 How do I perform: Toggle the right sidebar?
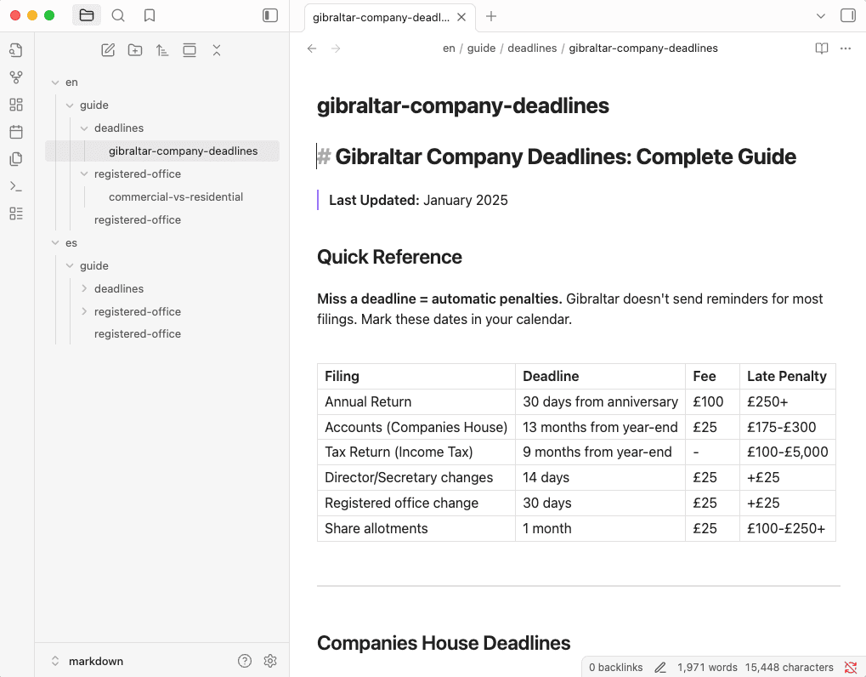click(x=847, y=15)
